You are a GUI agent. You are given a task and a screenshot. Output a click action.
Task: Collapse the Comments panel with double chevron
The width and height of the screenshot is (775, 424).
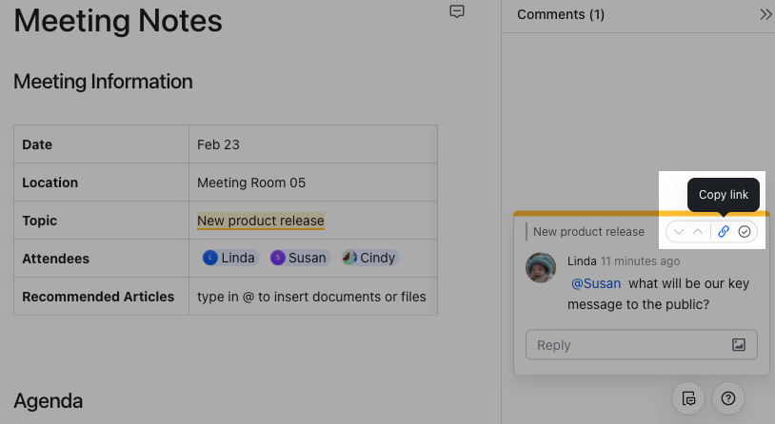click(x=765, y=14)
